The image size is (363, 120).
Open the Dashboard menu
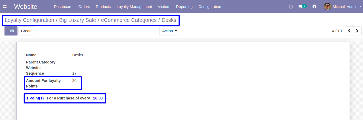(x=63, y=7)
